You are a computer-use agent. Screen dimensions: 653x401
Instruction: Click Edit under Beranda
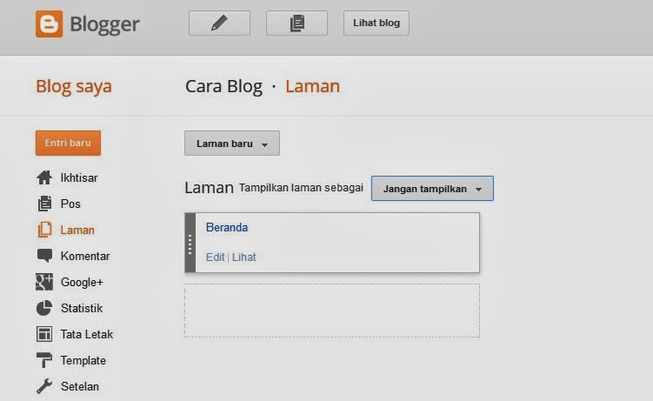[x=216, y=257]
